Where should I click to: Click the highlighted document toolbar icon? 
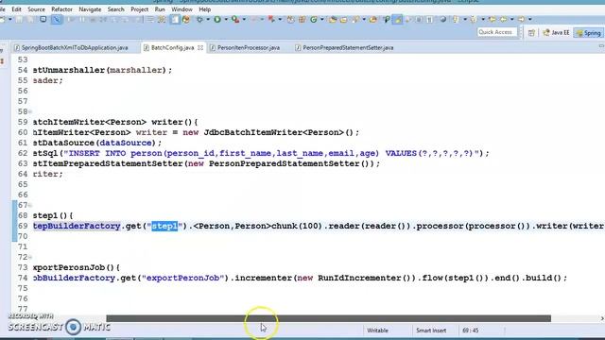175,19
